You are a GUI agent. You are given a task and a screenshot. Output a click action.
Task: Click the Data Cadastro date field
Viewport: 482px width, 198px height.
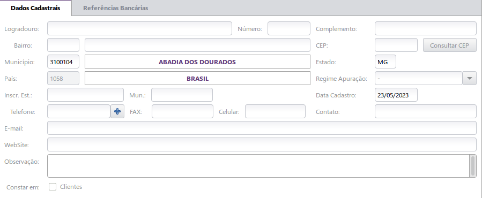[396, 95]
